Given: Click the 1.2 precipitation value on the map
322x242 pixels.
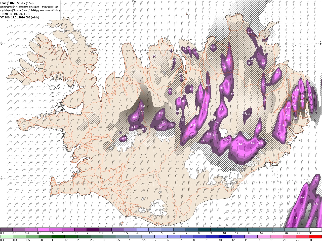Looking at the screenshot, I should [288, 108].
